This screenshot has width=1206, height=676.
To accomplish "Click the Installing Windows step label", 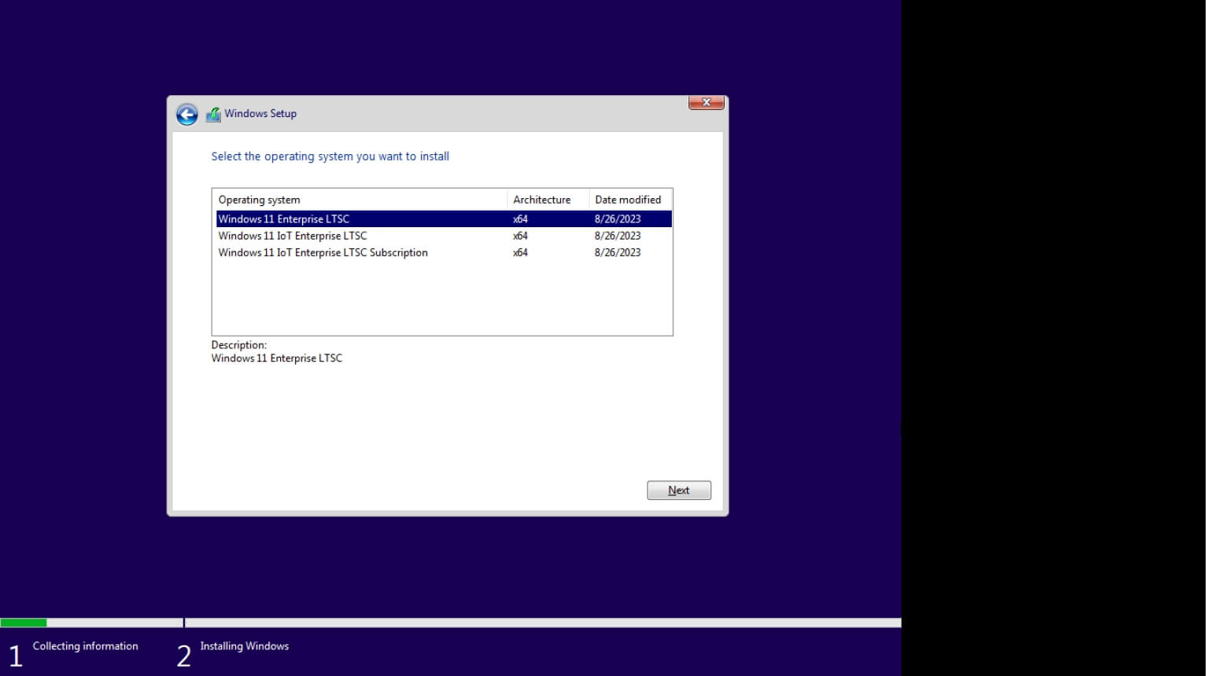I will [245, 645].
